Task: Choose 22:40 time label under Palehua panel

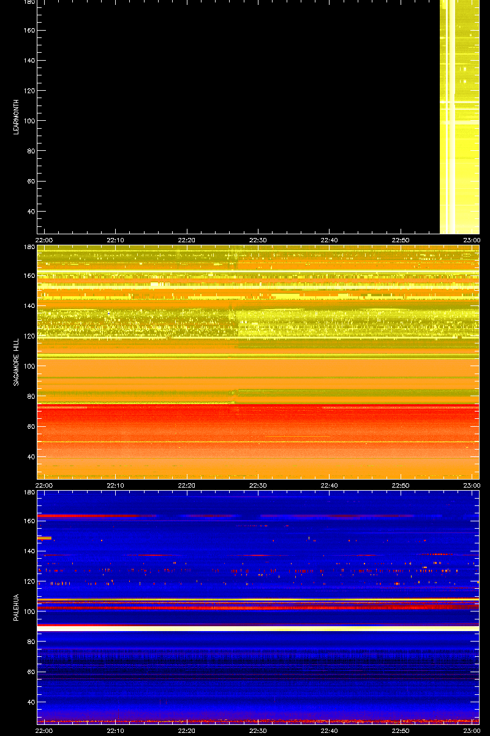Action: tap(330, 730)
